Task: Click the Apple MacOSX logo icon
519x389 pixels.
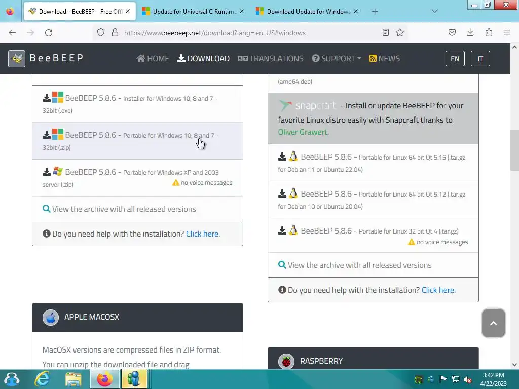Action: (51, 318)
